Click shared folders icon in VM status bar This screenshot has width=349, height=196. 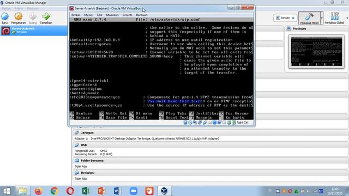[x=209, y=122]
